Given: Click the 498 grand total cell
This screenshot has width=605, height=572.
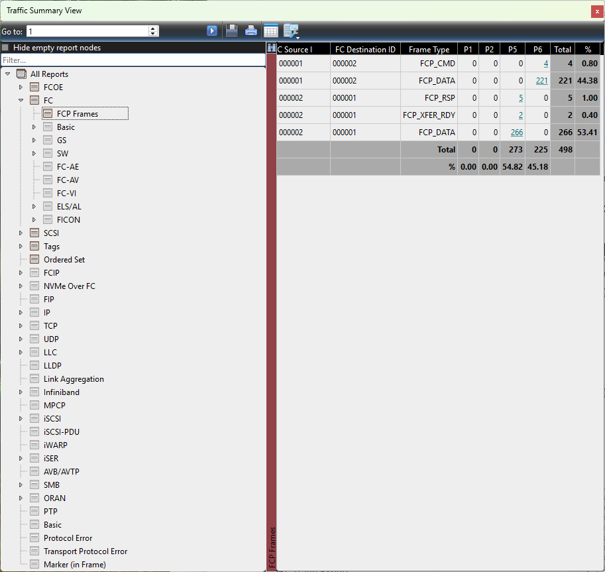Looking at the screenshot, I should point(563,149).
